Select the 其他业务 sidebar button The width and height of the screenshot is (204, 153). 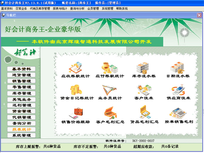pos(21,99)
